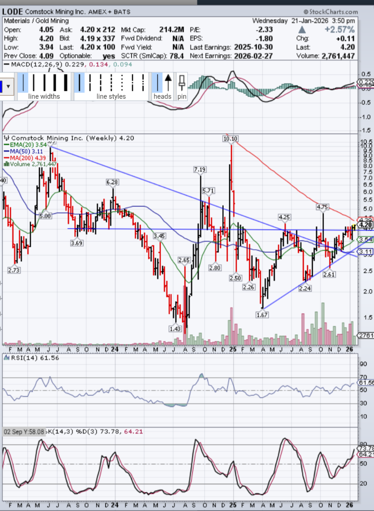374x511 pixels.
Task: Click the 7.19 high price label
Action: coord(200,169)
